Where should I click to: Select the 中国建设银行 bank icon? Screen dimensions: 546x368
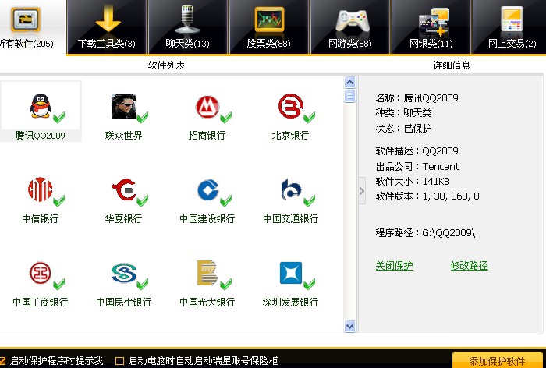207,189
